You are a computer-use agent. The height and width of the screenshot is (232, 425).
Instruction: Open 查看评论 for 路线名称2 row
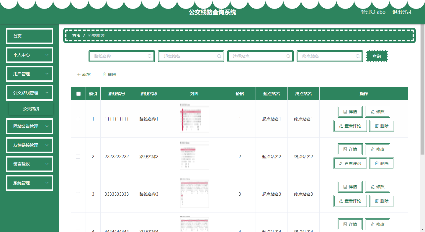pyautogui.click(x=350, y=163)
